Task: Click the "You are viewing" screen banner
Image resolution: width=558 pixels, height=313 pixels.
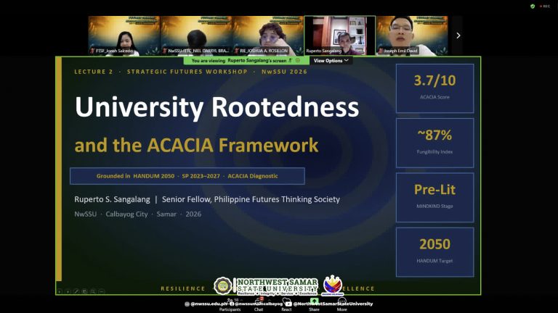Action: 246,61
